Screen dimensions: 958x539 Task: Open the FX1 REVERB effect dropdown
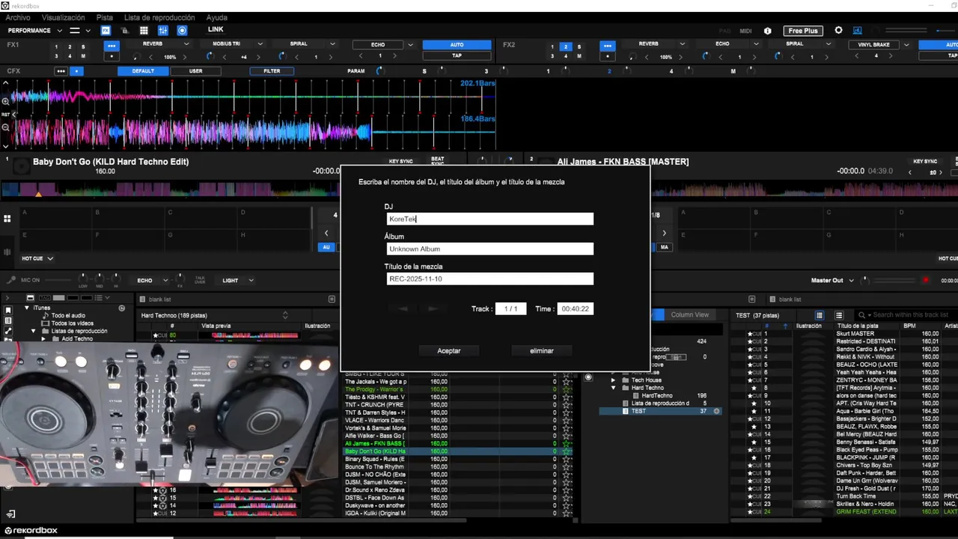tap(186, 44)
